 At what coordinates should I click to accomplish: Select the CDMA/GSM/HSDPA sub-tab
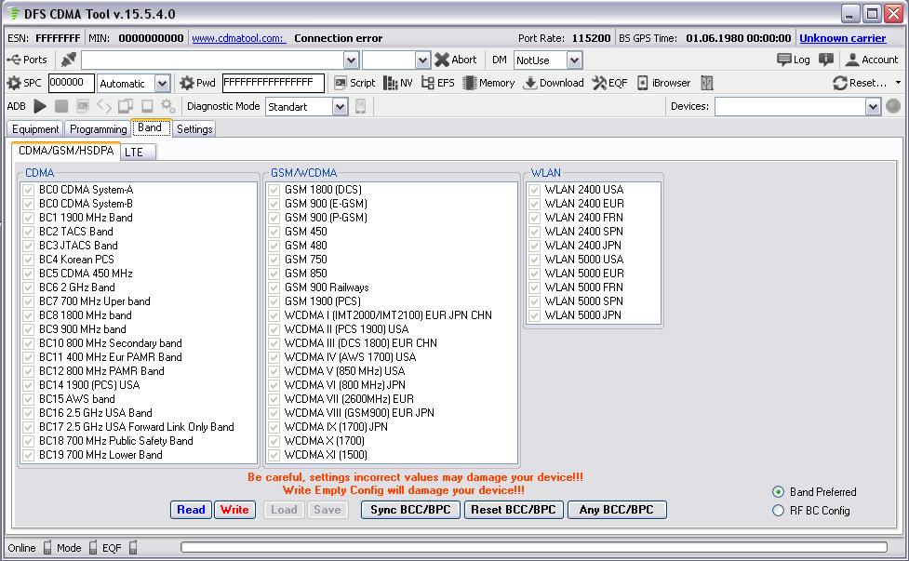[66, 151]
